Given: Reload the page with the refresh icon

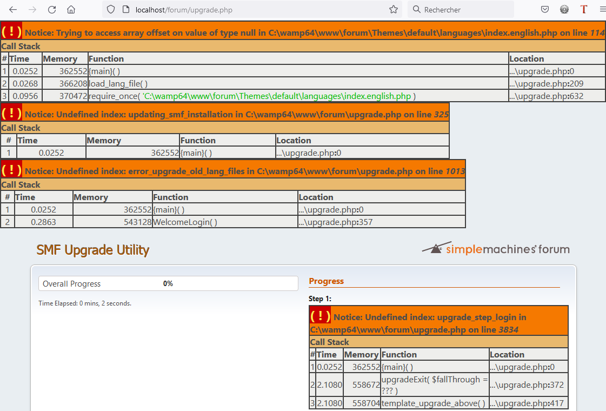Looking at the screenshot, I should [52, 10].
